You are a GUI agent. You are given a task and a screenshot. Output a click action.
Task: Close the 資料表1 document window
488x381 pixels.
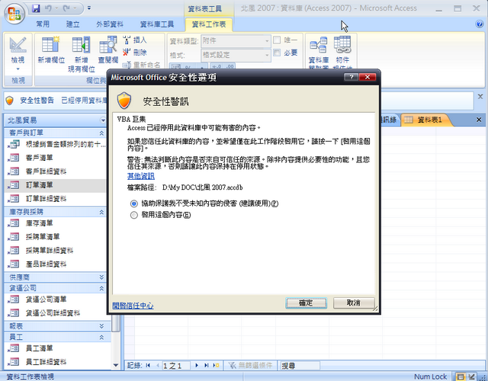[479, 120]
